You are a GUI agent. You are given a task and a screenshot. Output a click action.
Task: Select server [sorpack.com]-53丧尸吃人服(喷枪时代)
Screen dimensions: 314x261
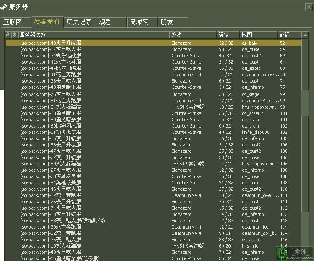[x=62, y=221]
